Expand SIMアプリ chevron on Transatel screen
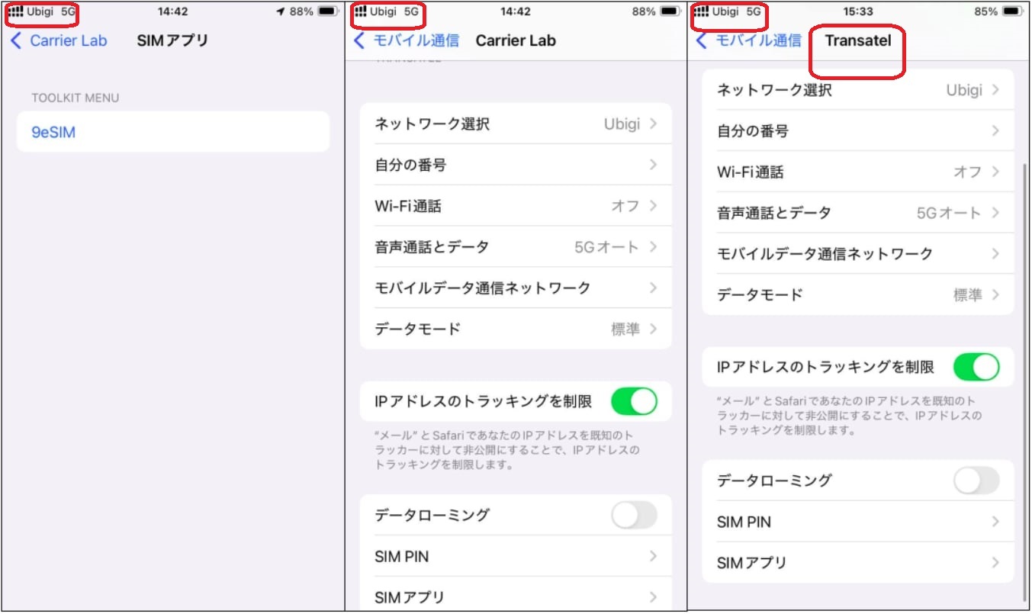 [995, 563]
